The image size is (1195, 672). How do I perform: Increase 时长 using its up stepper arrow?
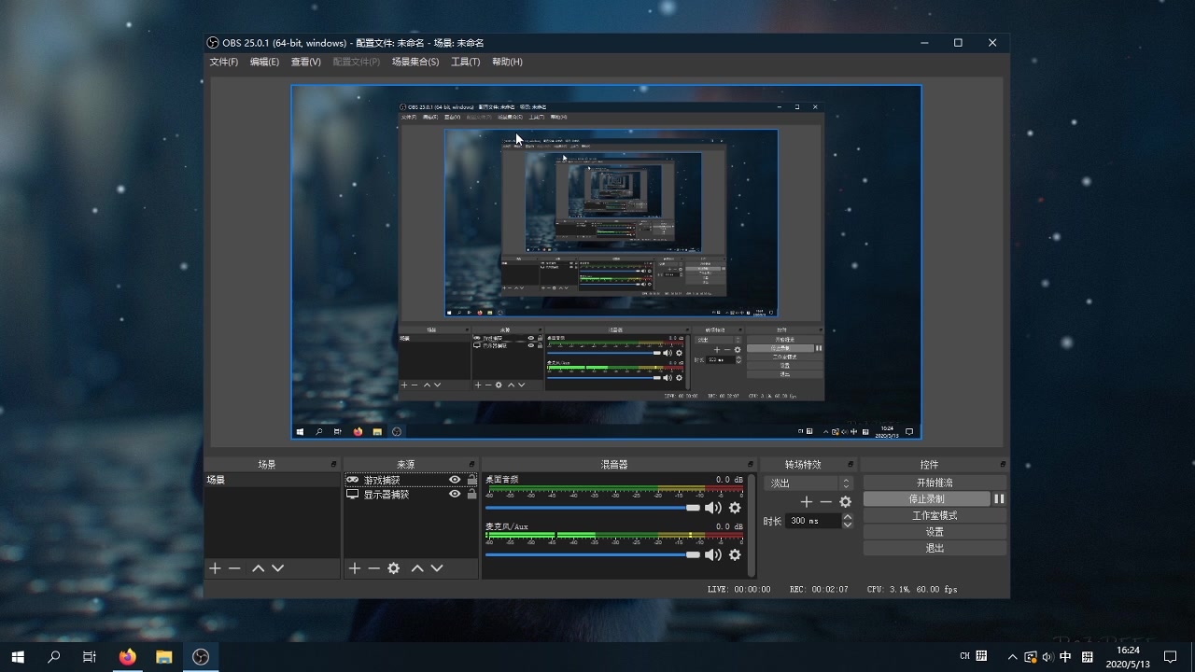[x=846, y=515]
